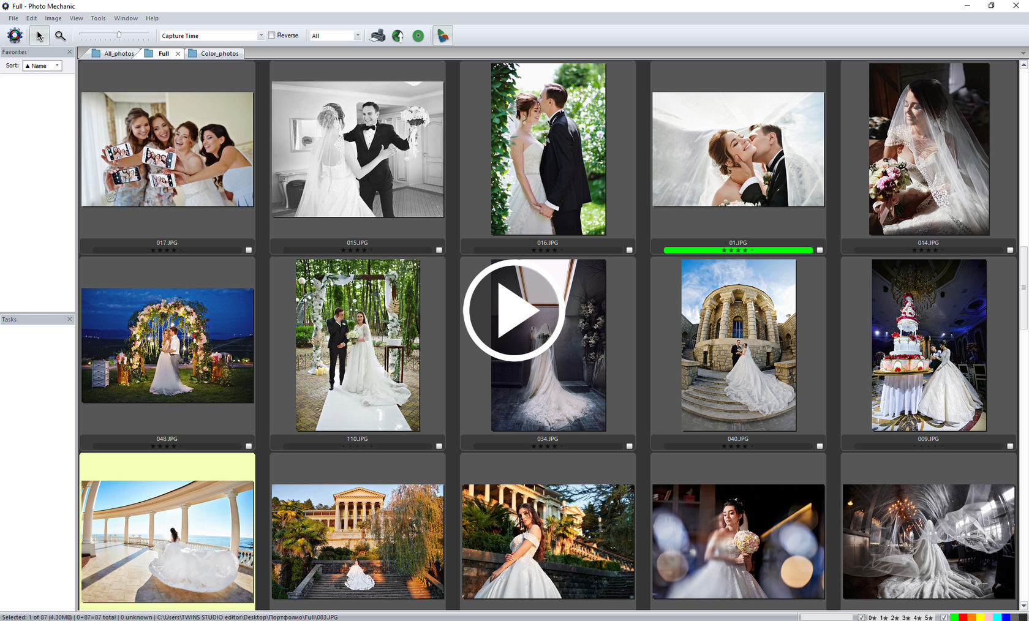Click the green disc burn icon

click(418, 36)
